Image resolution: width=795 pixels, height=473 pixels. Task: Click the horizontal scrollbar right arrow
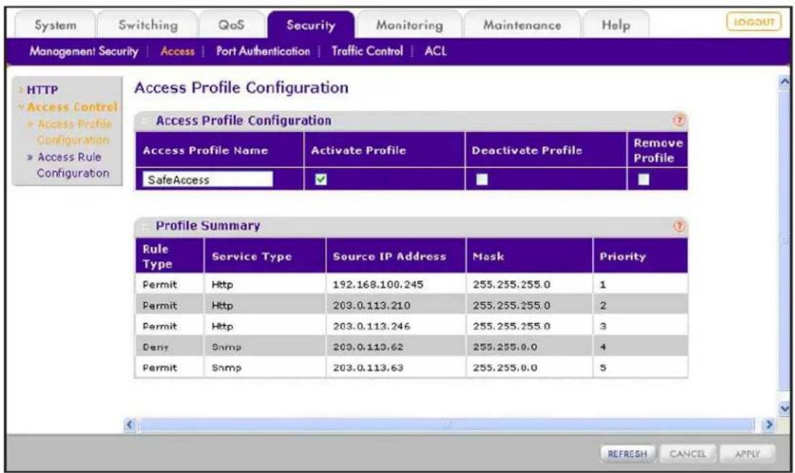click(x=769, y=425)
